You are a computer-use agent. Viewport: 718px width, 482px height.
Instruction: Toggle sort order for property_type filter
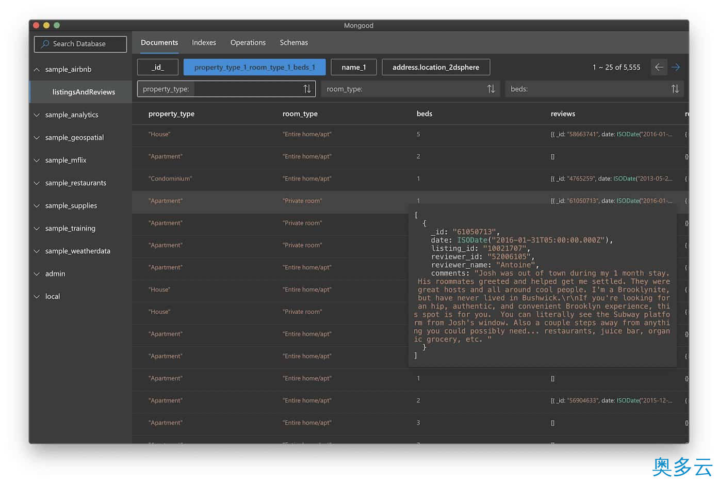(307, 89)
